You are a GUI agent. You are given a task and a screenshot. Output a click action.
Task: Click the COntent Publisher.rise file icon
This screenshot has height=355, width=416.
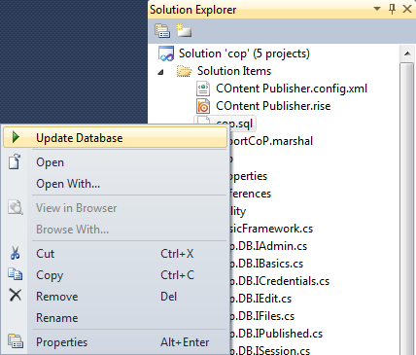pyautogui.click(x=203, y=106)
